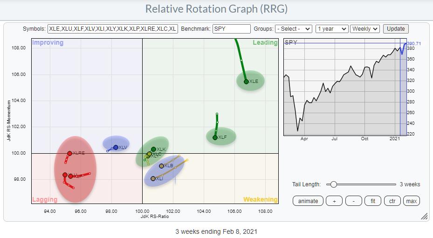
Task: Click the Symbols input field
Action: (x=113, y=29)
